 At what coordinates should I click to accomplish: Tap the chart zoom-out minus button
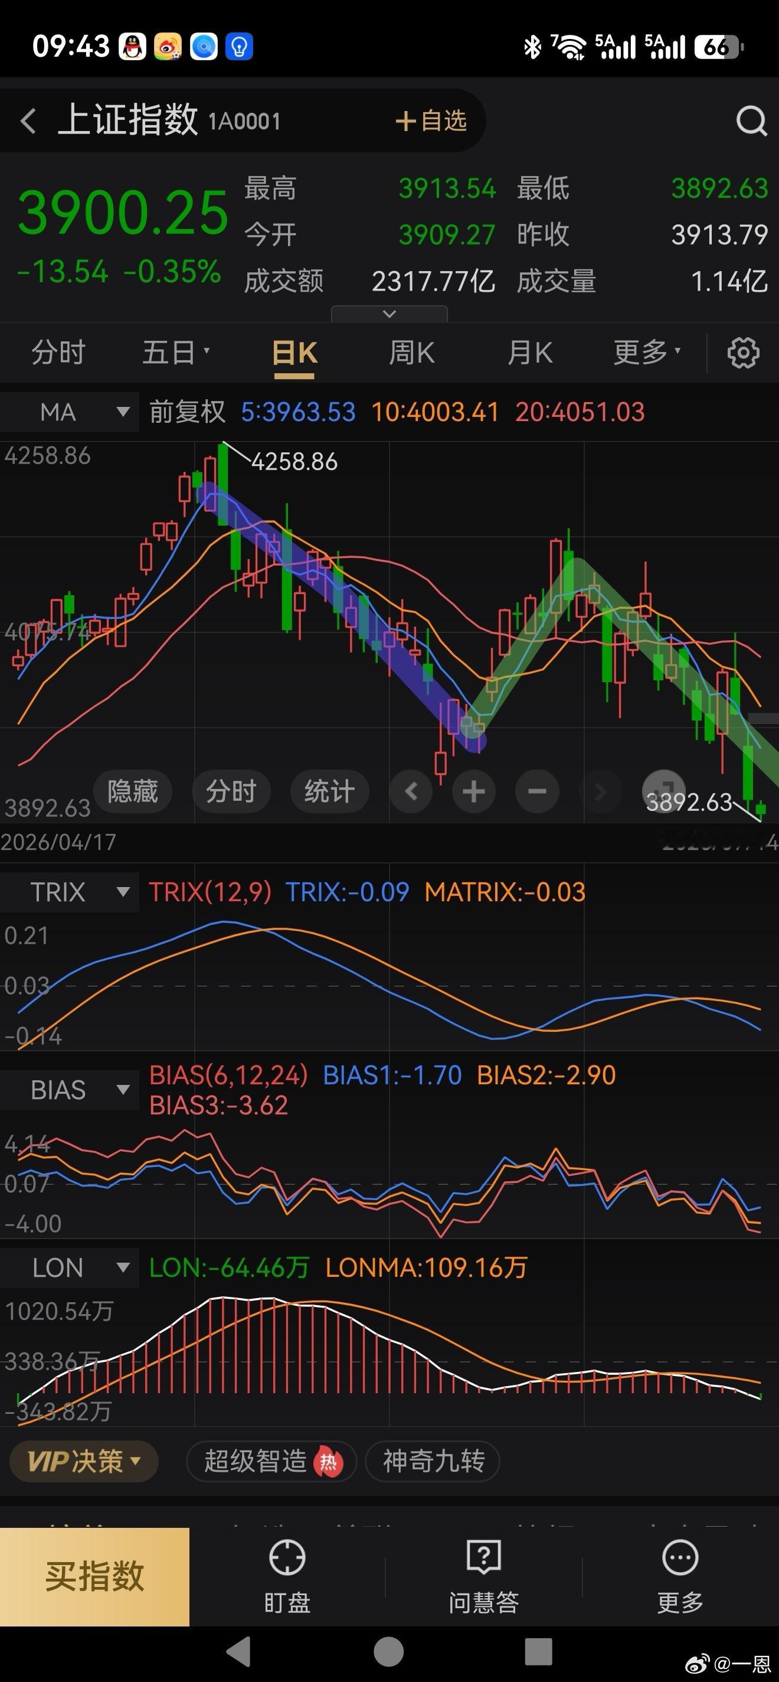537,791
